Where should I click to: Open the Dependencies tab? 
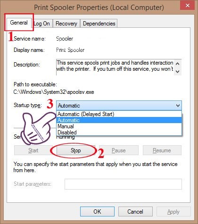[99, 24]
